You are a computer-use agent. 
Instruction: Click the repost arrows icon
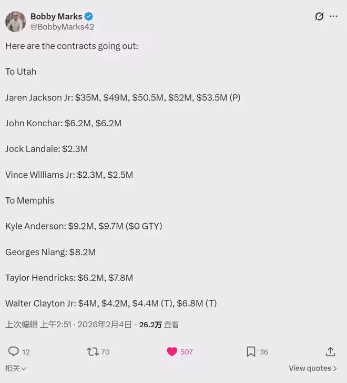[93, 351]
